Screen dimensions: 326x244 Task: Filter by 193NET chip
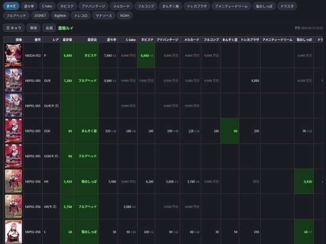pyautogui.click(x=40, y=16)
